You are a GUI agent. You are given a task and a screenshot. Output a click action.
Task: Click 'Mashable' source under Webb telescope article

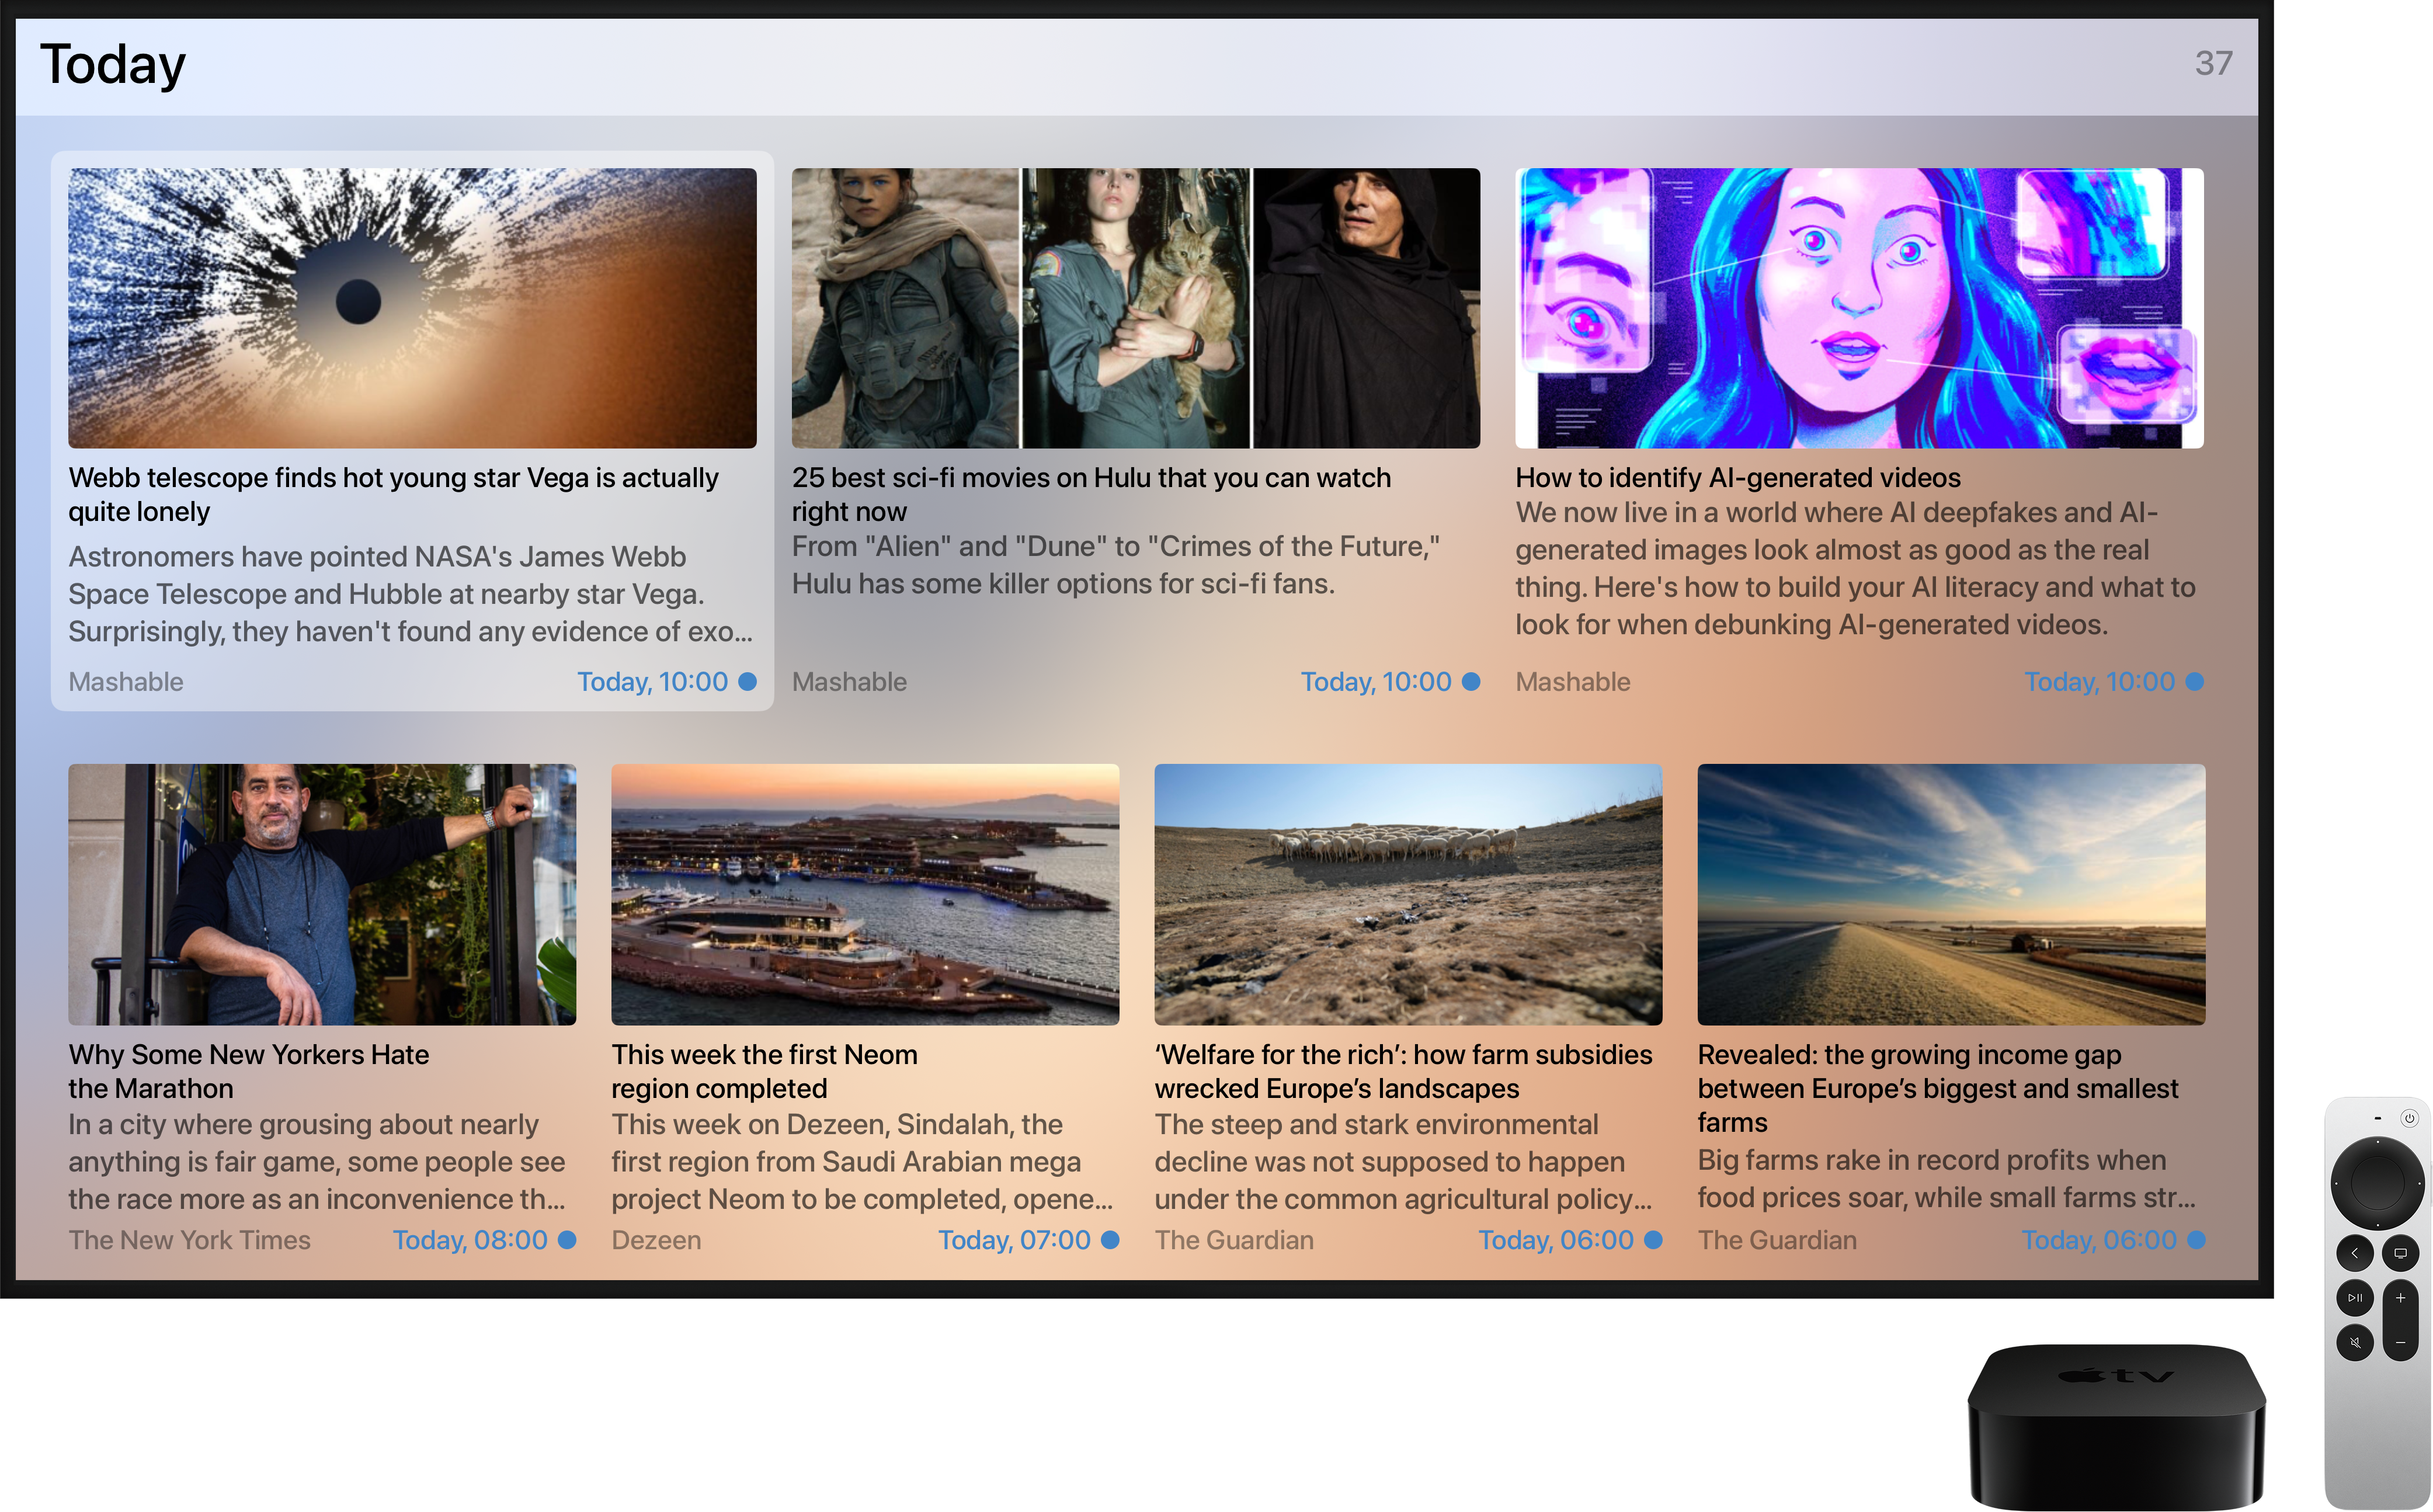click(x=126, y=682)
